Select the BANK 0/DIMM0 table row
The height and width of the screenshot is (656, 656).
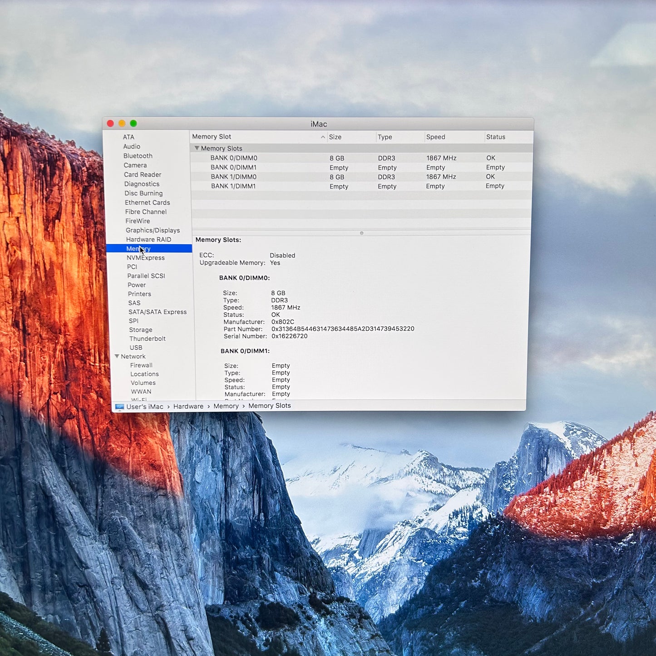pos(361,158)
